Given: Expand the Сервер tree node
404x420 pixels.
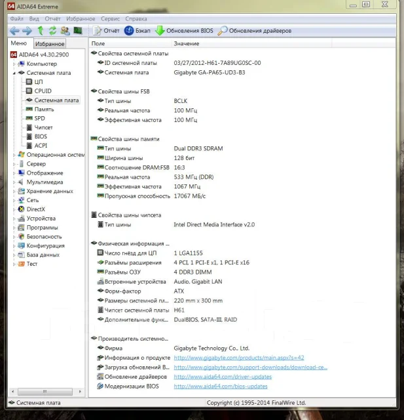Looking at the screenshot, I should click(14, 164).
